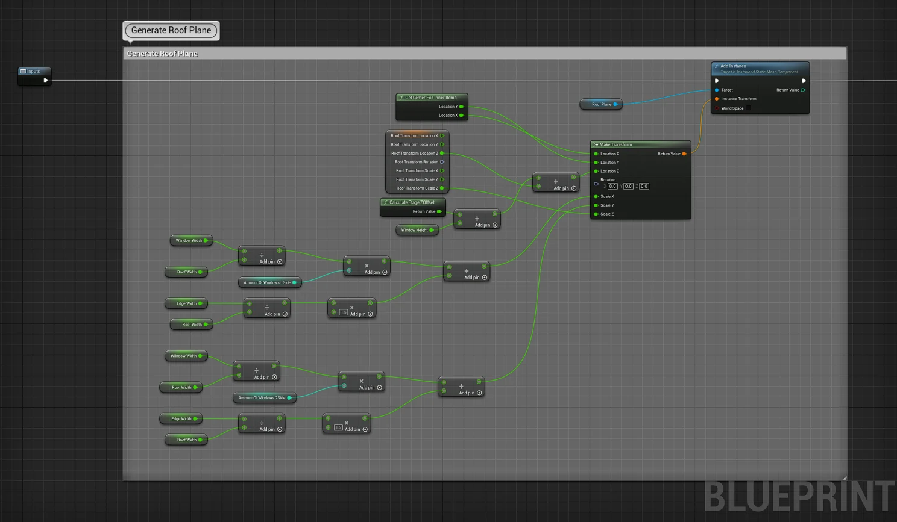Click the Rotation Z value field
The height and width of the screenshot is (522, 897).
(x=644, y=187)
